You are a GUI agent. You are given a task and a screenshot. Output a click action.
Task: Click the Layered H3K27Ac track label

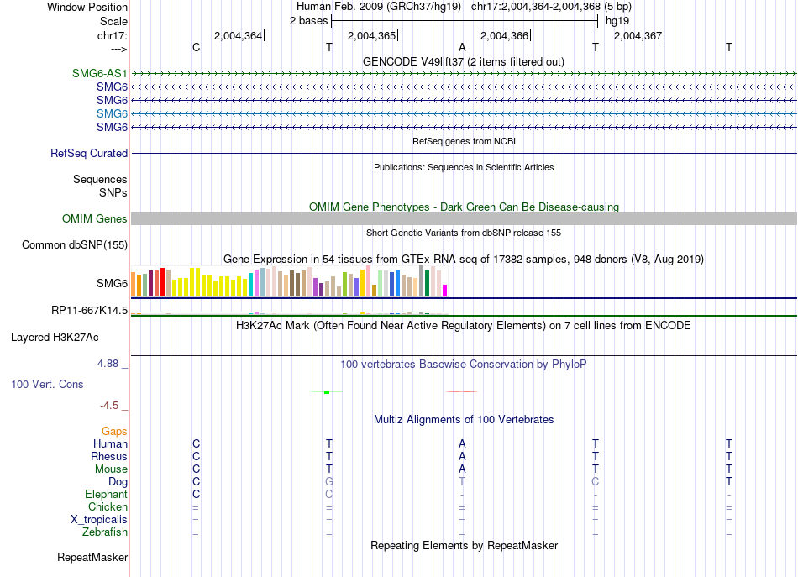pos(55,338)
